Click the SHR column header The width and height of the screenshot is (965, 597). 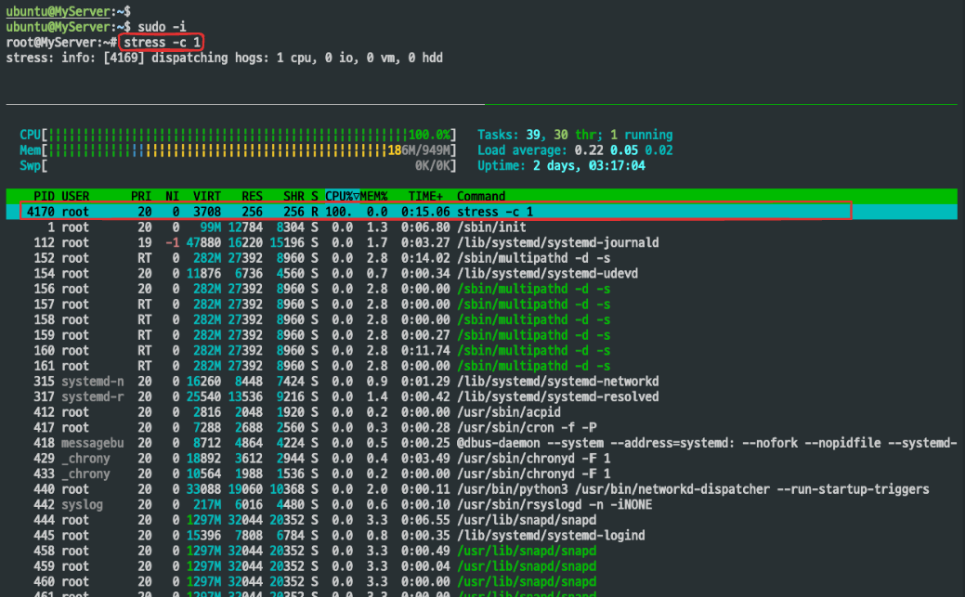[x=293, y=196]
